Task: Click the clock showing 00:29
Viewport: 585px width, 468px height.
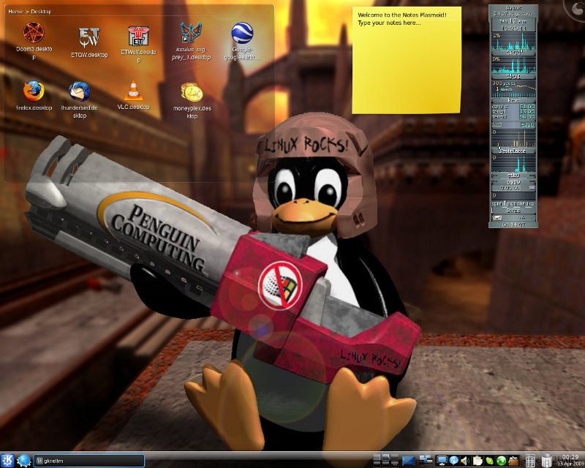Action: pos(570,460)
